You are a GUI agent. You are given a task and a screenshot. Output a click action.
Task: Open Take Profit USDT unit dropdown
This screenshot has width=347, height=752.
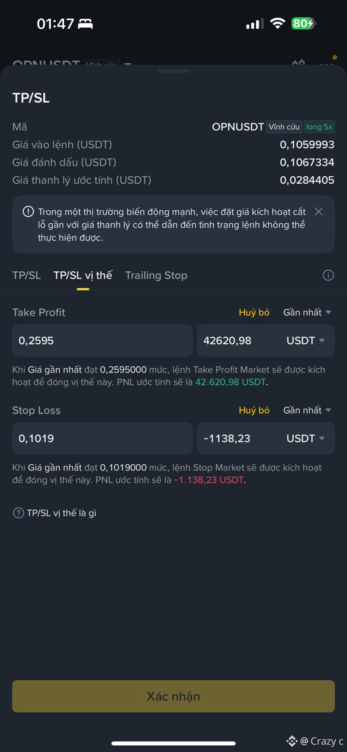pos(306,341)
